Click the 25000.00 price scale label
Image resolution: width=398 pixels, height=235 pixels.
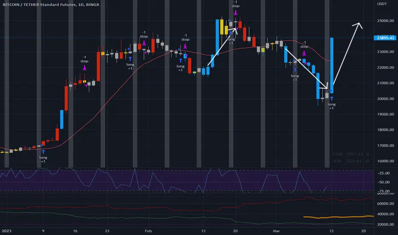(x=386, y=21)
